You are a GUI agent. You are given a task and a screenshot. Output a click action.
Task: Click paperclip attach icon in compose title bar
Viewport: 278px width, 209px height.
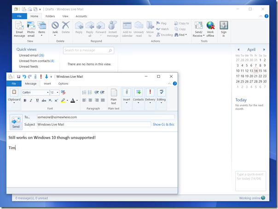[x=35, y=76]
